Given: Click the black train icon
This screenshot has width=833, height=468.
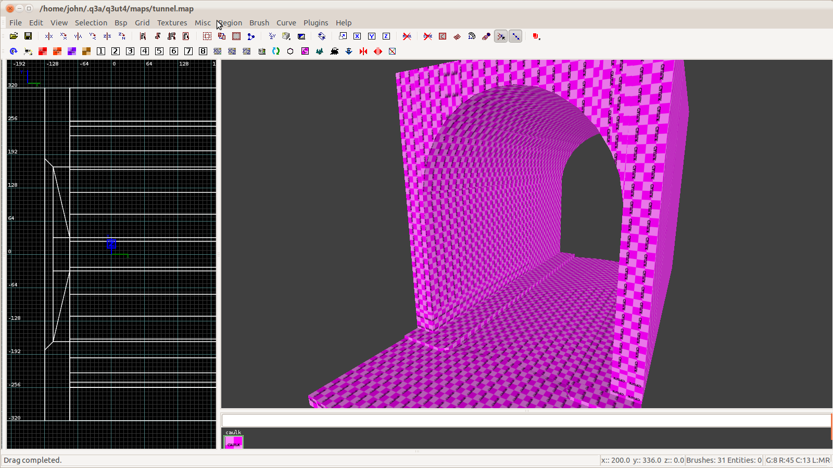Looking at the screenshot, I should pos(334,51).
